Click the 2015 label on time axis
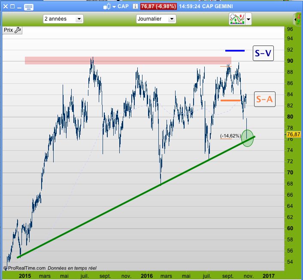 25,276
